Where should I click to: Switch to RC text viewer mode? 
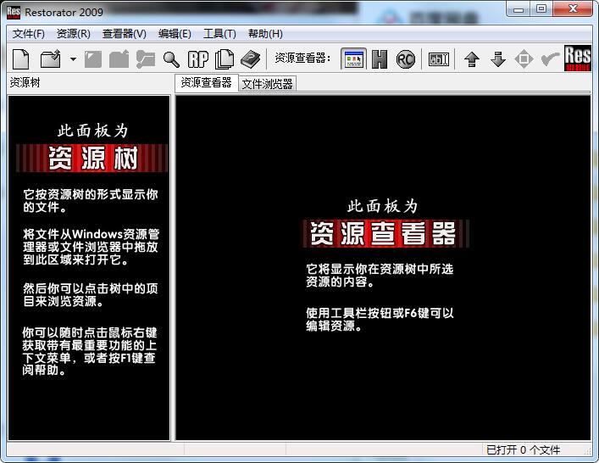pos(405,59)
